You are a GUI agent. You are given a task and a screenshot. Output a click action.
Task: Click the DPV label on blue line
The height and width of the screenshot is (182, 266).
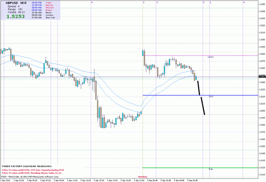[211, 97]
